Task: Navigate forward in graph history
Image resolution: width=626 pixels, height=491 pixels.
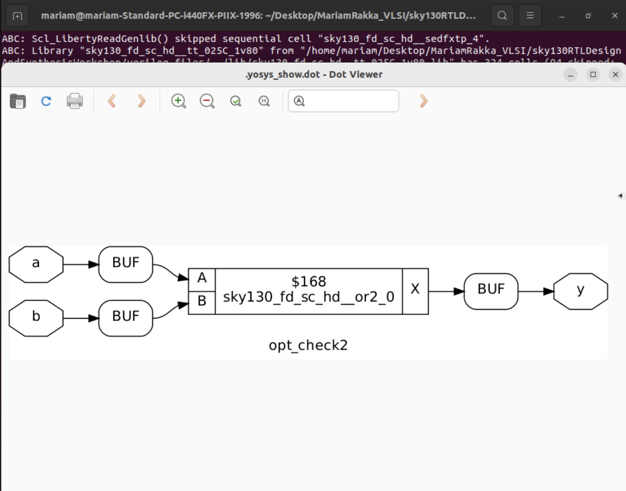Action: coord(141,101)
